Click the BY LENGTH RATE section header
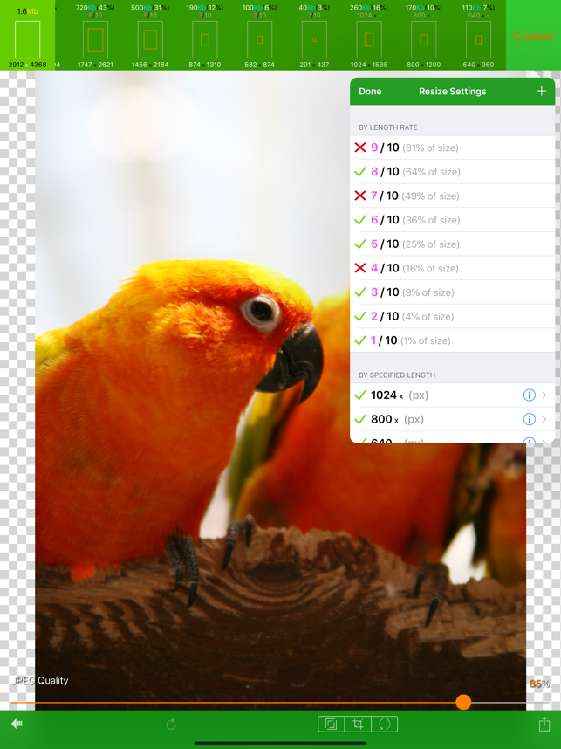The height and width of the screenshot is (749, 561). [388, 127]
